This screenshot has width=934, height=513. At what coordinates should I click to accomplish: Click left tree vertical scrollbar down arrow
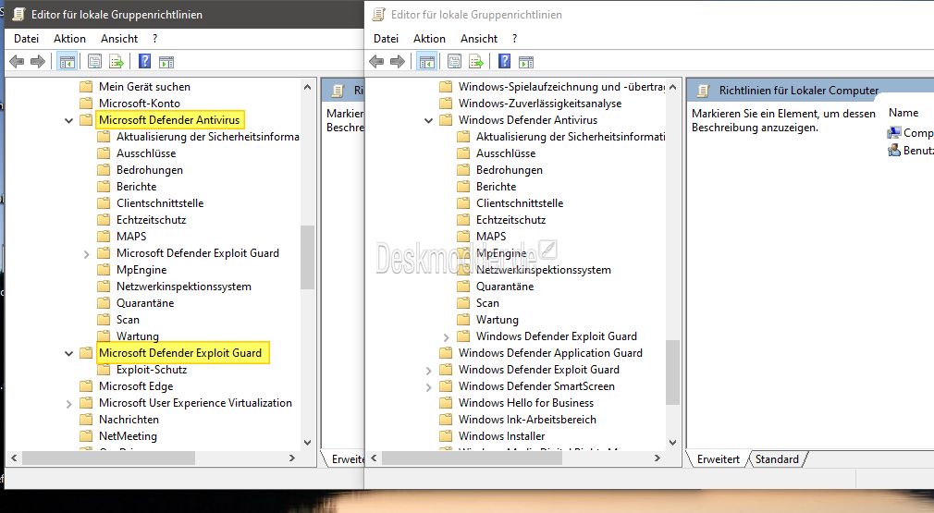point(307,442)
